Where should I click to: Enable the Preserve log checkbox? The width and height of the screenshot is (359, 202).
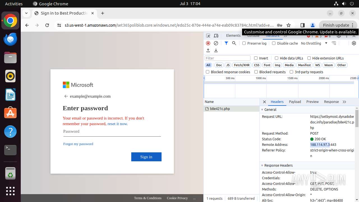(x=244, y=43)
